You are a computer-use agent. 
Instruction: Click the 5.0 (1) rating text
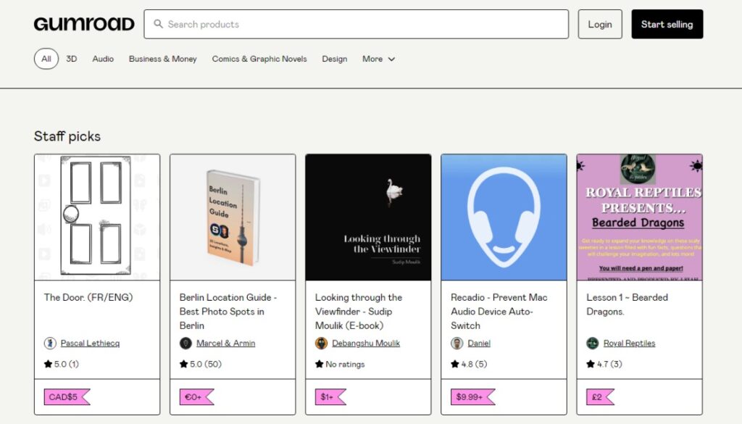coord(66,364)
